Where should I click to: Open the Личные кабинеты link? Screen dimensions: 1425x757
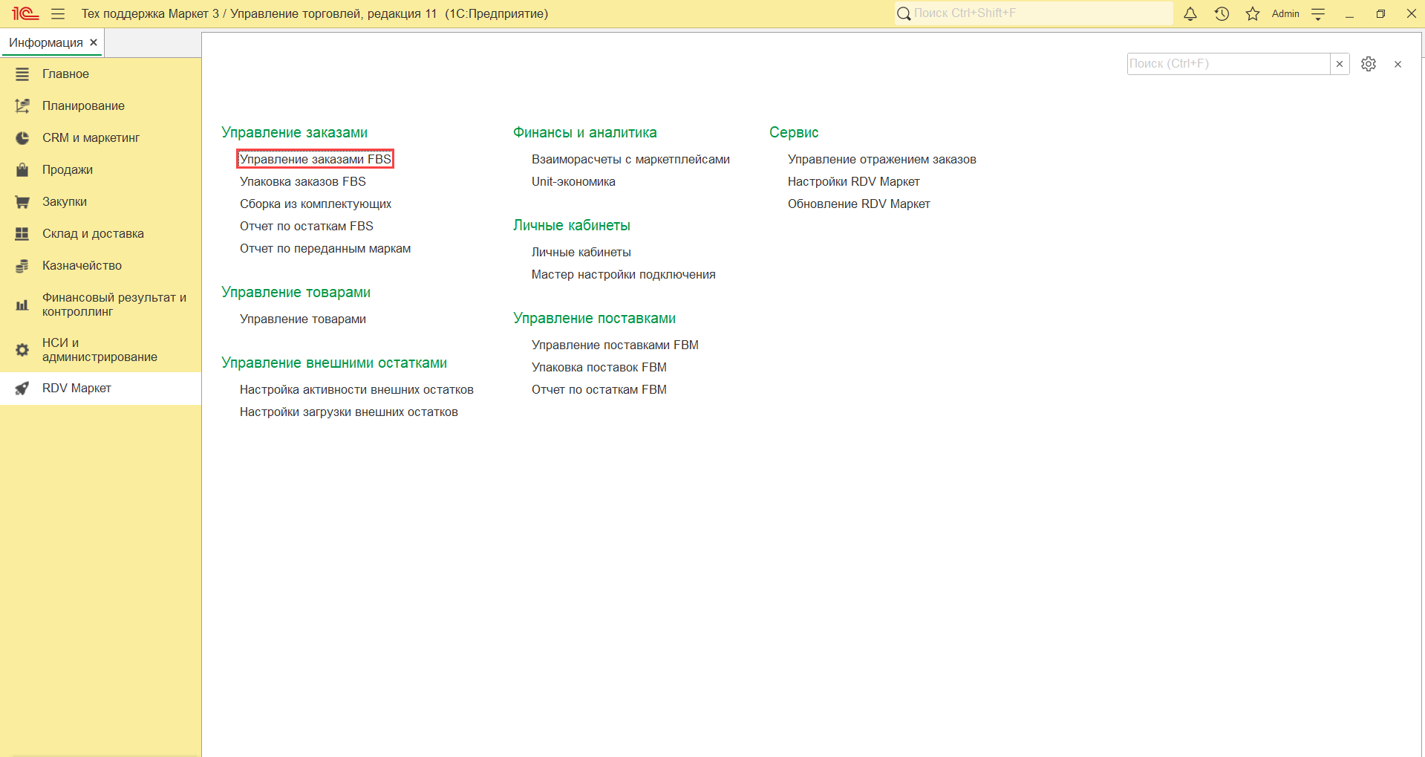[x=581, y=253]
